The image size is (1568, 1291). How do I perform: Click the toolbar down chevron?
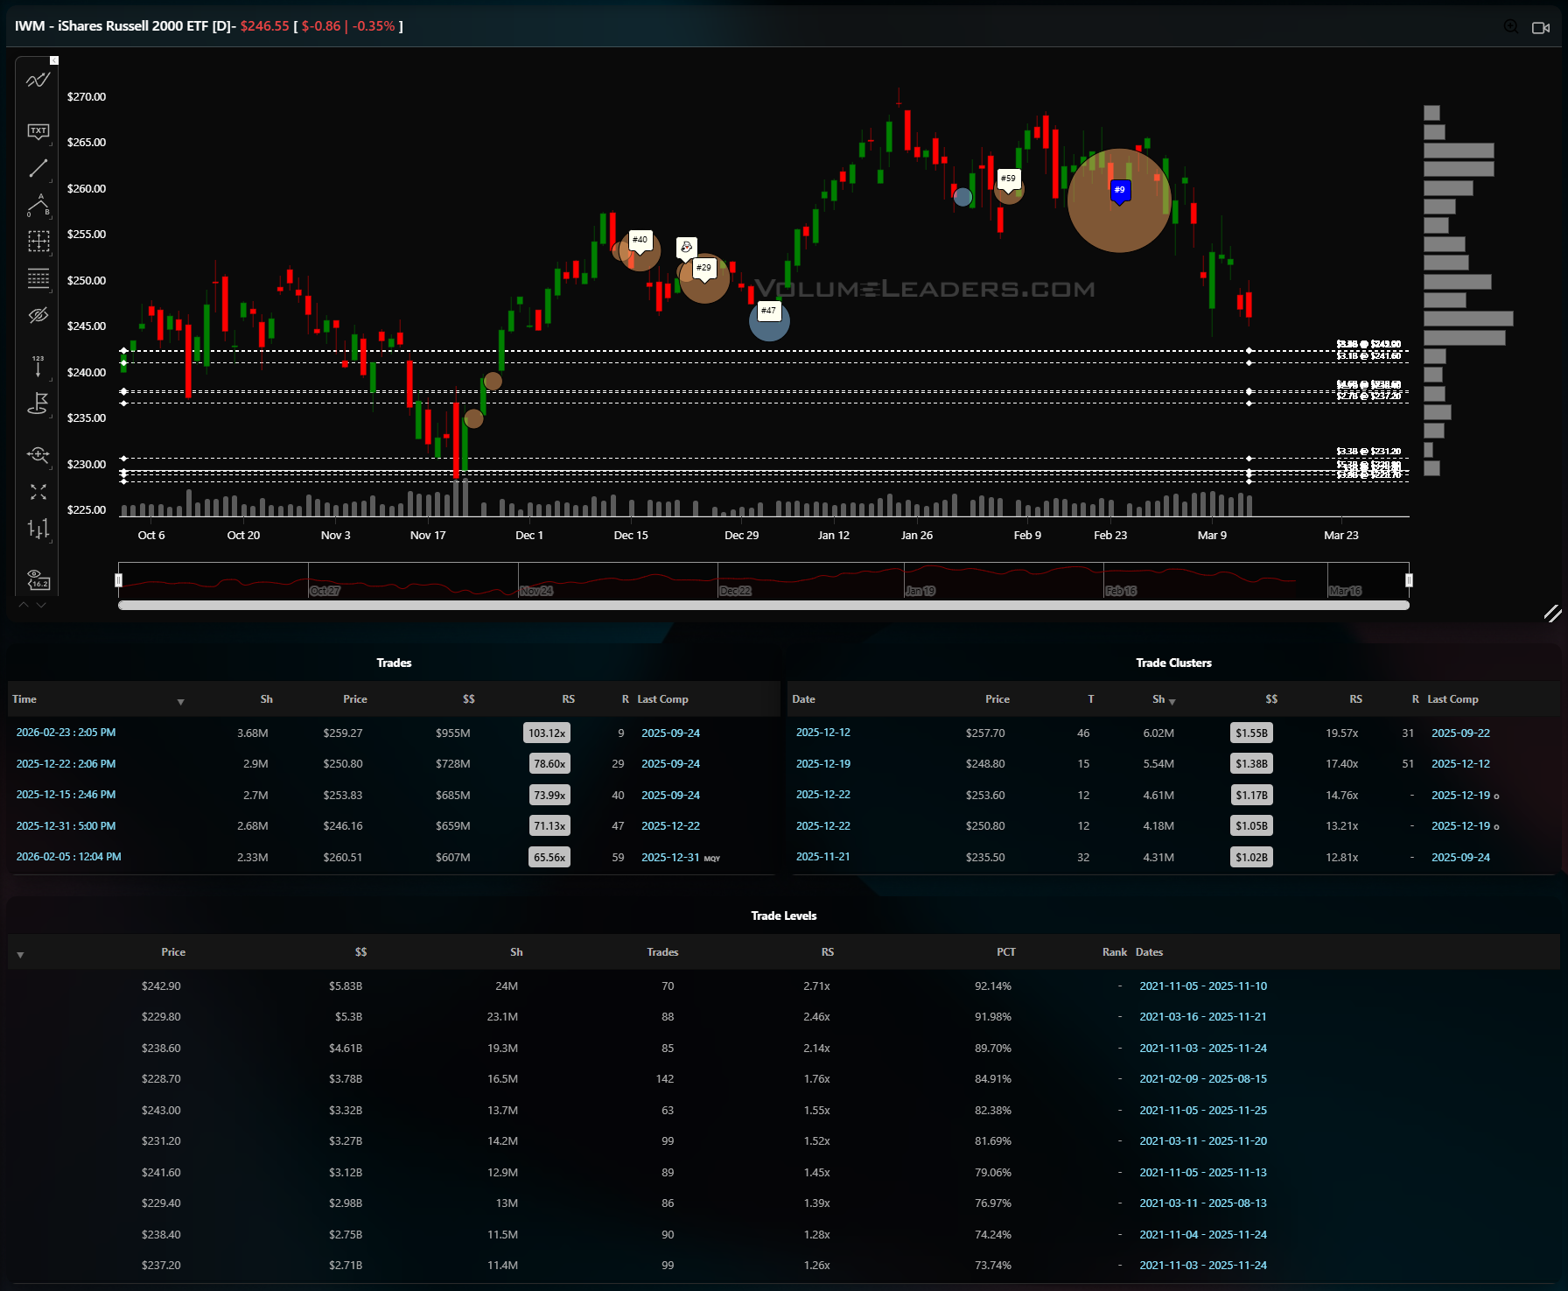click(x=41, y=605)
